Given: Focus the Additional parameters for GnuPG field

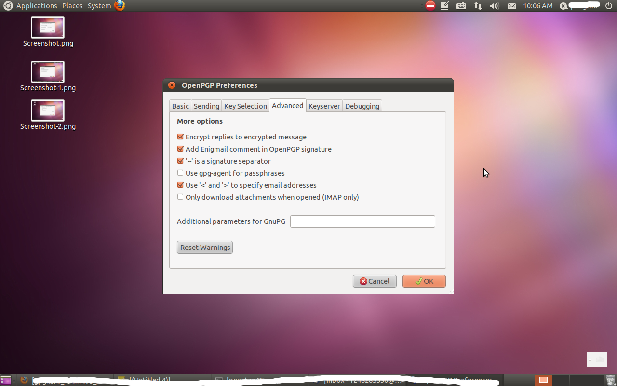Looking at the screenshot, I should pos(362,221).
